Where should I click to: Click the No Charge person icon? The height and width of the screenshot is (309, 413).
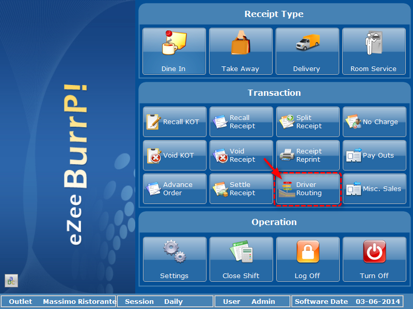point(353,122)
